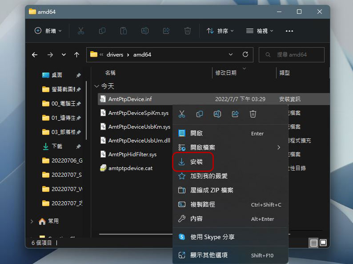Select the AmtPtpDeviceUsbKm.sys file
Image resolution: width=353 pixels, height=264 pixels.
pos(139,127)
